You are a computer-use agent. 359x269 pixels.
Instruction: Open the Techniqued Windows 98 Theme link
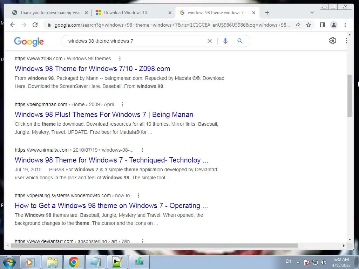click(x=111, y=160)
